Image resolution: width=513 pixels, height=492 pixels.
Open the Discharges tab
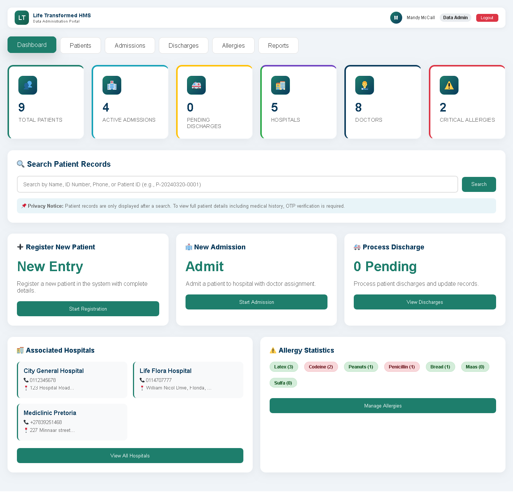(x=184, y=45)
